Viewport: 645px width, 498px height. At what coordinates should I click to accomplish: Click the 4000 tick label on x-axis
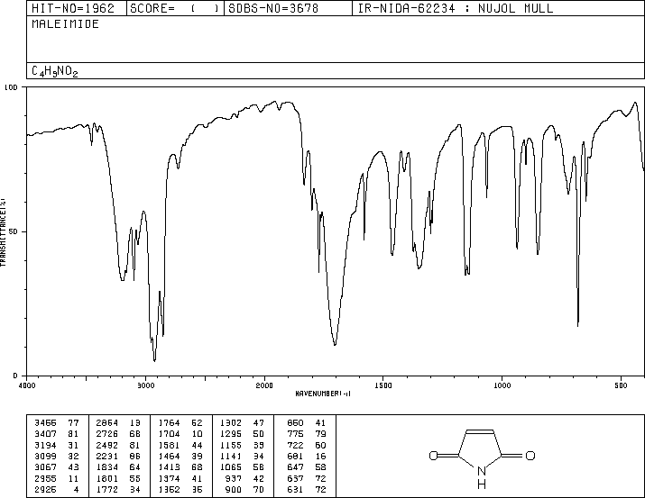click(x=27, y=385)
